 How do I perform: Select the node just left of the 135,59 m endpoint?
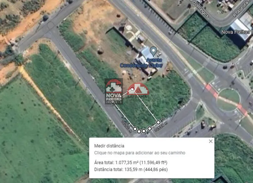pyautogui.click(x=150, y=128)
